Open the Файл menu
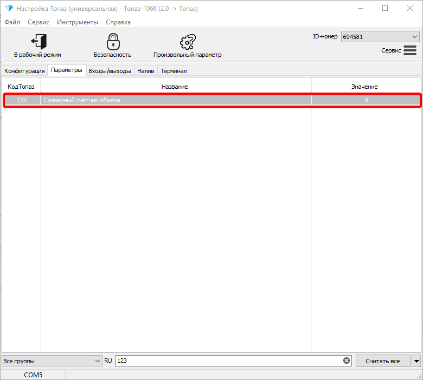 tap(12, 22)
